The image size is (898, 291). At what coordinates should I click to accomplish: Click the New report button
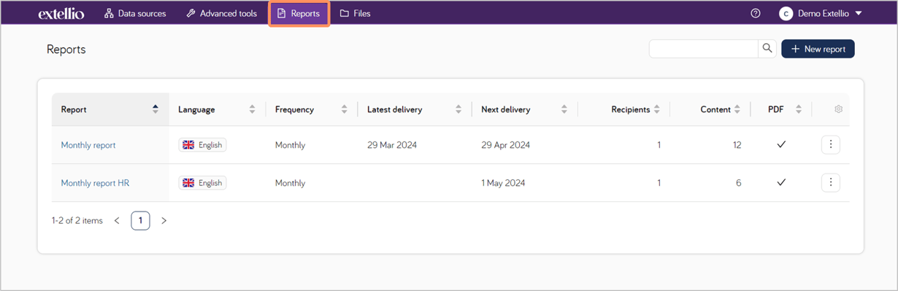(x=818, y=48)
